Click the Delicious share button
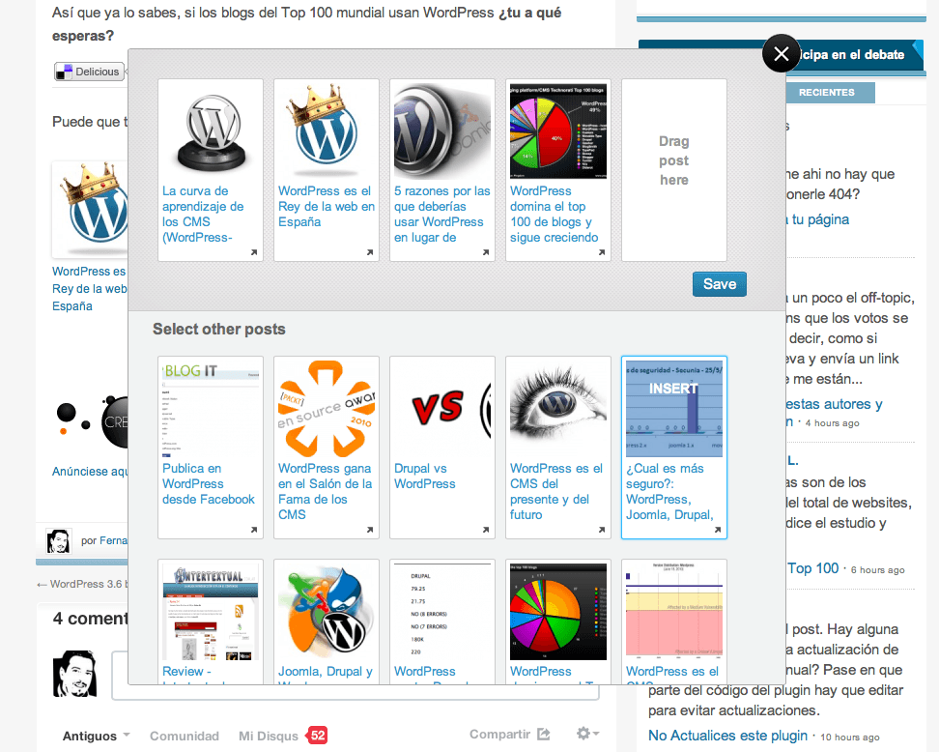Screen dimensions: 939x752 pos(89,72)
